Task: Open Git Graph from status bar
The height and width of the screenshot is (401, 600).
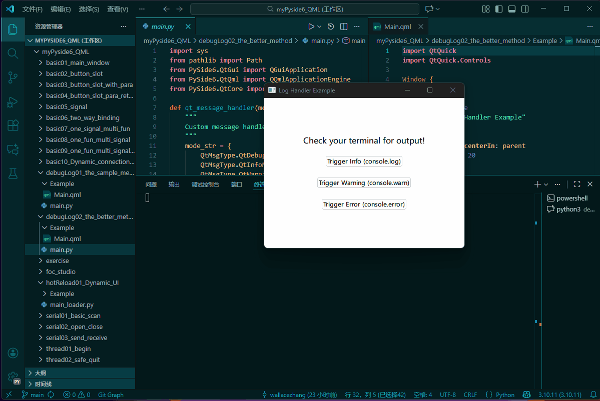Action: pos(111,395)
